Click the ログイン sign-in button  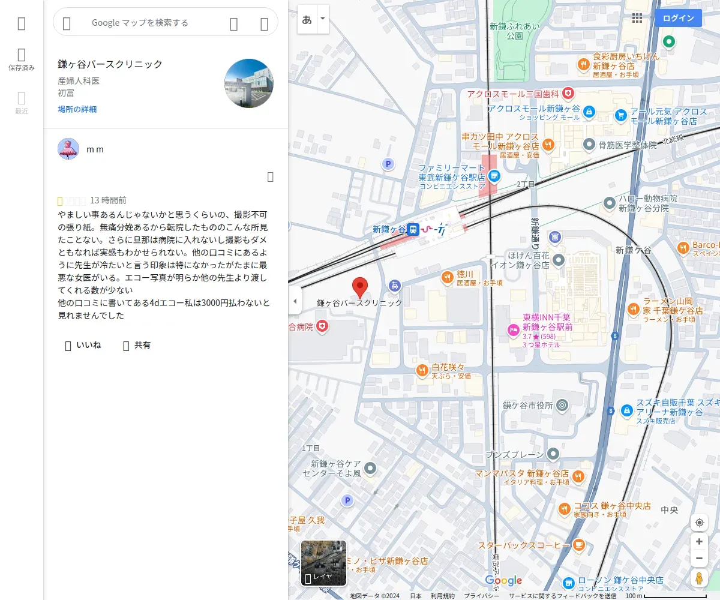click(678, 18)
